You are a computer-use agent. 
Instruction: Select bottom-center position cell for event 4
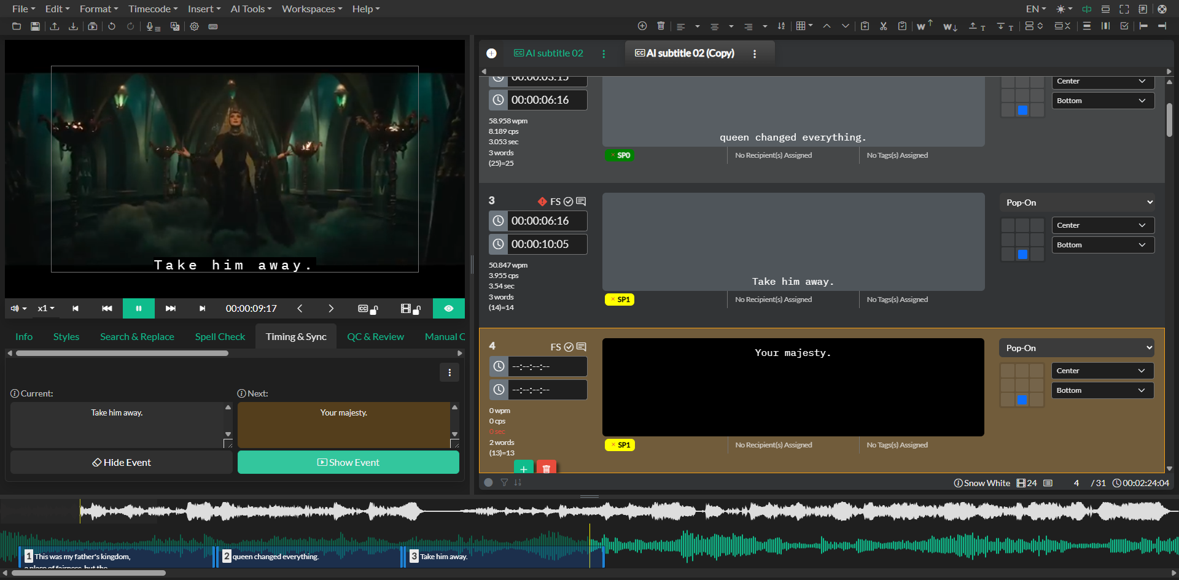[1022, 400]
